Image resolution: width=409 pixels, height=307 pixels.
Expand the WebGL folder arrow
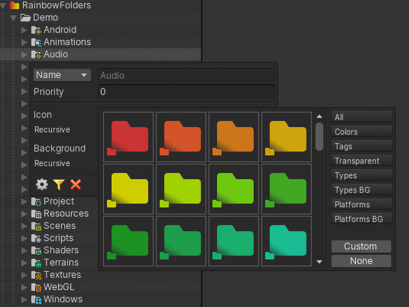(x=24, y=288)
